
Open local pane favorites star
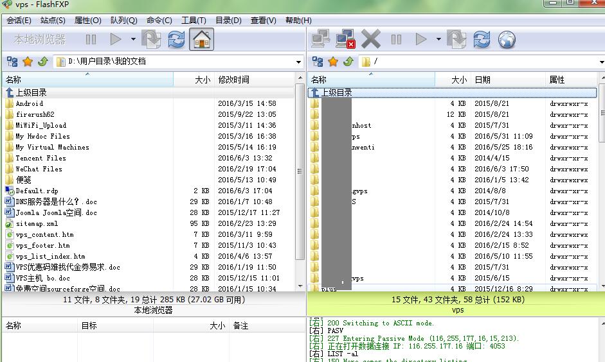click(28, 62)
